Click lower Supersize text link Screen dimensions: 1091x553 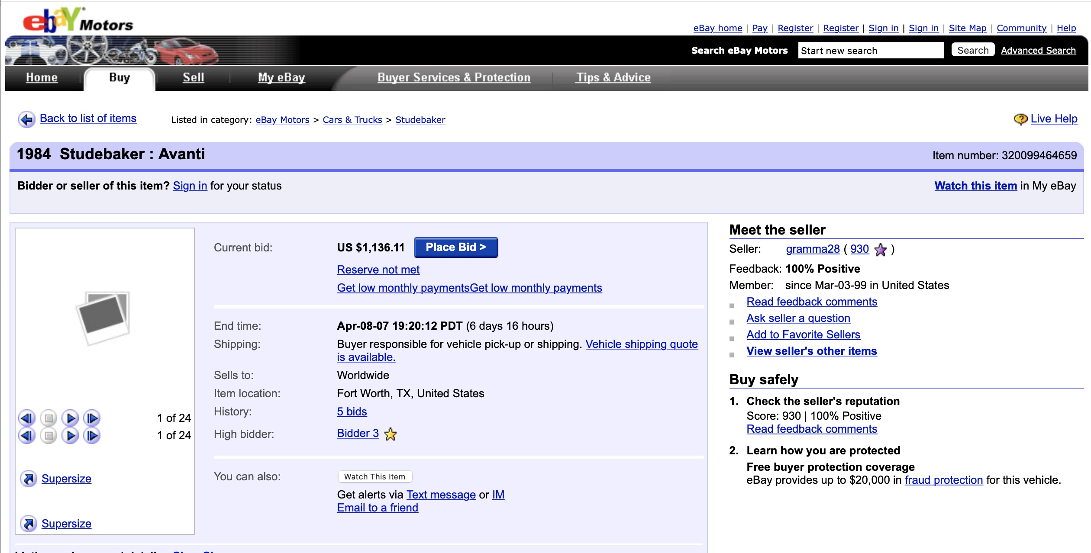click(66, 524)
